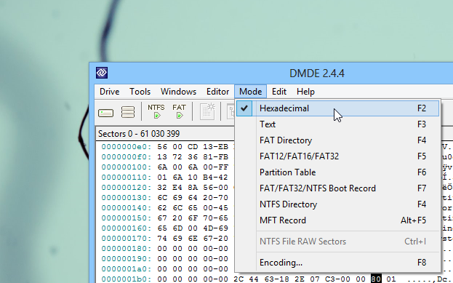Viewport: 453px width, 283px height.
Task: Click offset 00000120 row
Action: click(127, 188)
